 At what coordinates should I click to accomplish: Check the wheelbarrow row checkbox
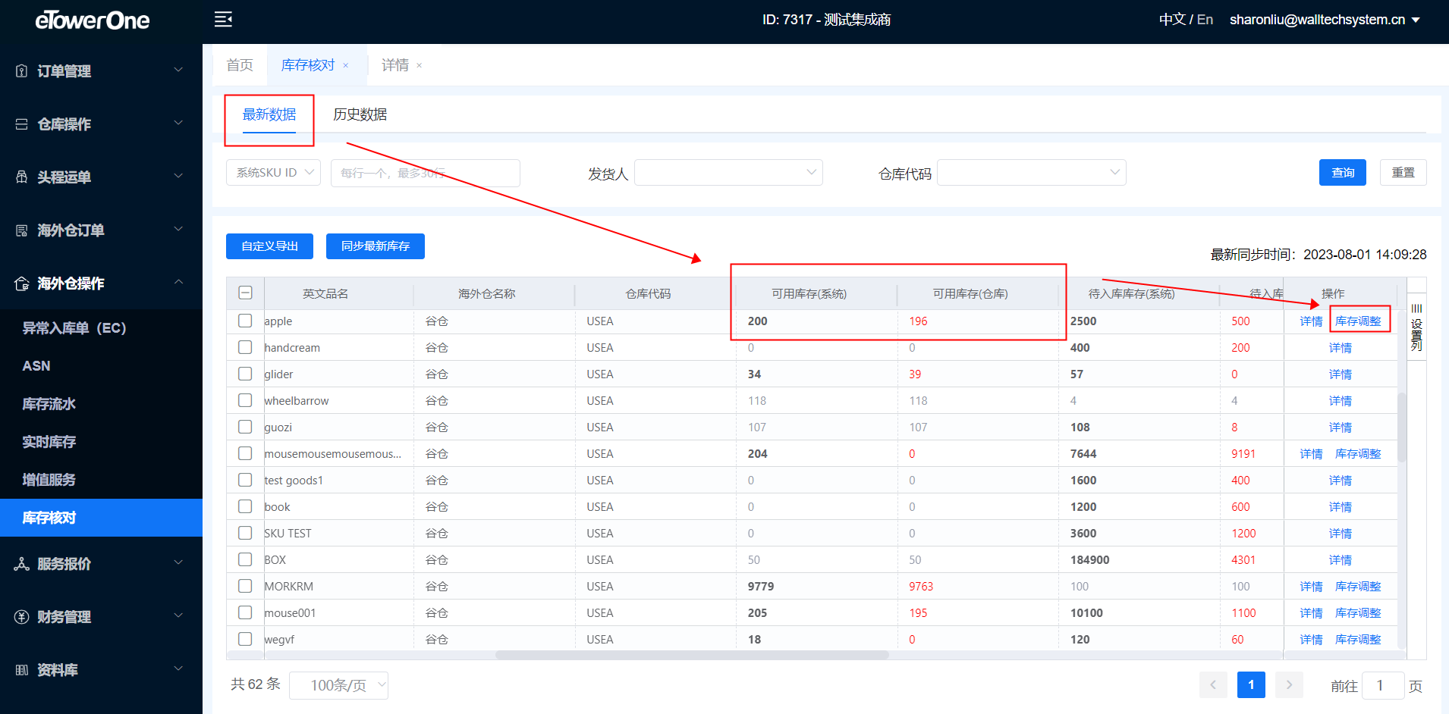tap(245, 400)
